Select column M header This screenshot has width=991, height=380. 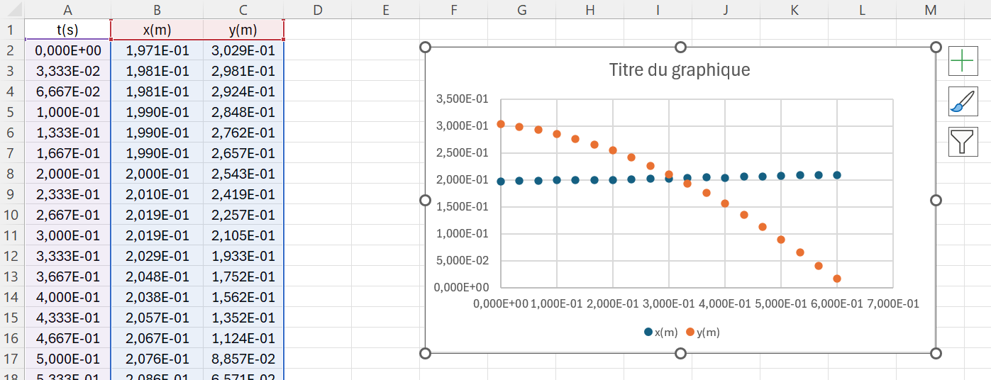(931, 9)
